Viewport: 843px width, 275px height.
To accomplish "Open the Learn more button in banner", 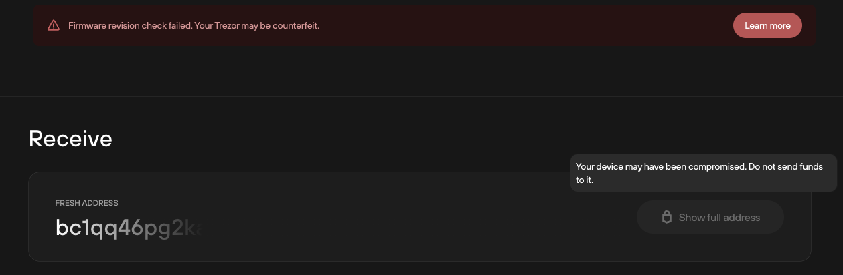I will (767, 25).
